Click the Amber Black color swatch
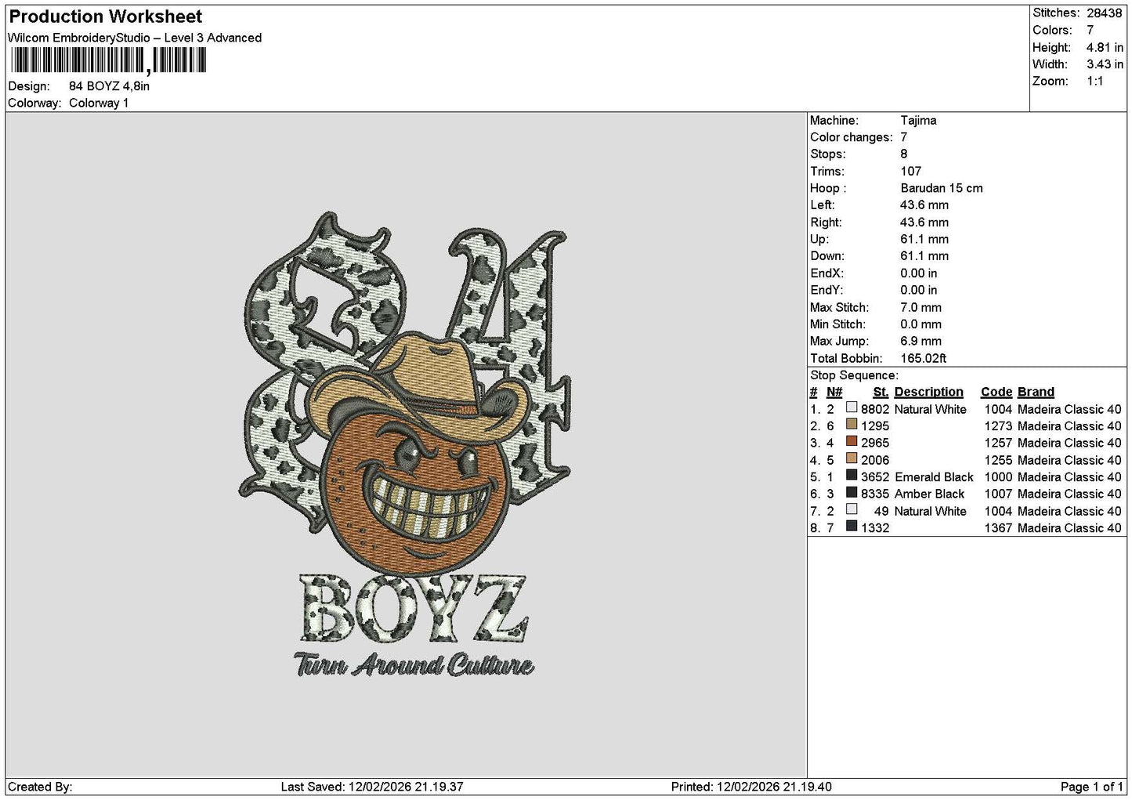The height and width of the screenshot is (800, 1132). (x=852, y=493)
